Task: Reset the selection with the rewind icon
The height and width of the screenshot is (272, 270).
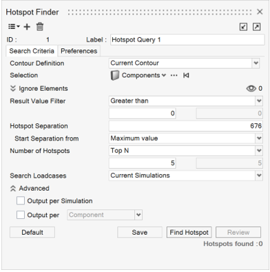Action: [186, 75]
